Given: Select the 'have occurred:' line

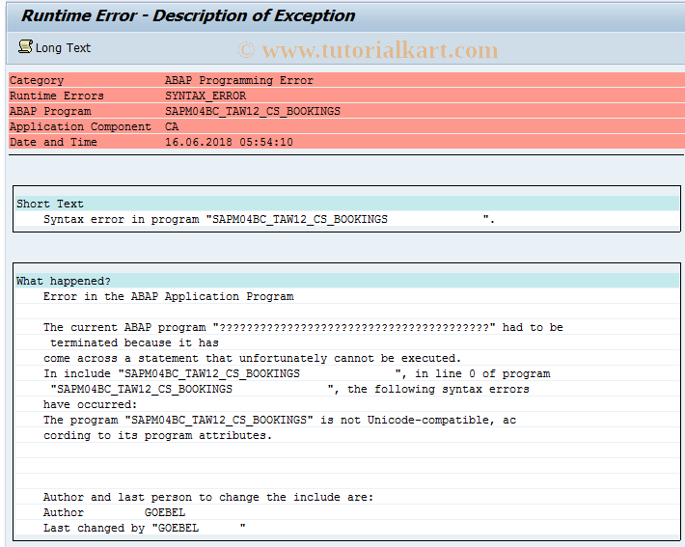Looking at the screenshot, I should [x=90, y=404].
